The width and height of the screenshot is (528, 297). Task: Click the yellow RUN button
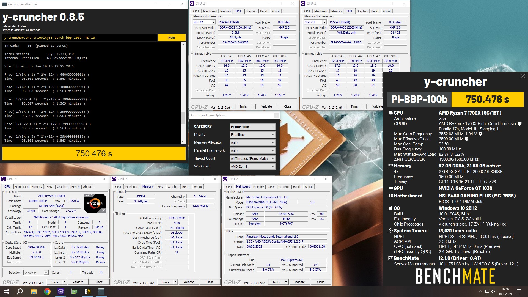click(x=172, y=38)
